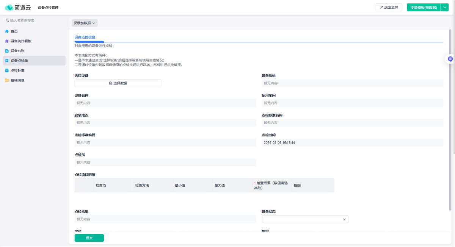Viewport: 455px width, 247px height.
Task: Open 首页 in the sidebar
Action: coord(34,31)
